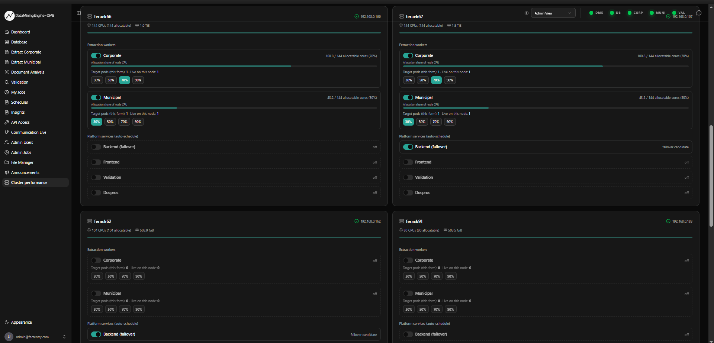714x343 pixels.
Task: Open Dashboard page
Action: tap(35, 32)
